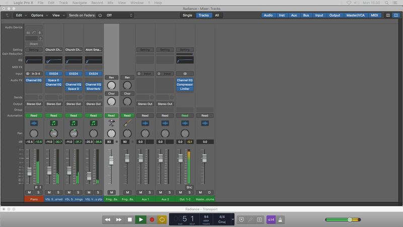Click the Bnc bounce button
Image resolution: width=403 pixels, height=227 pixels.
(189, 187)
